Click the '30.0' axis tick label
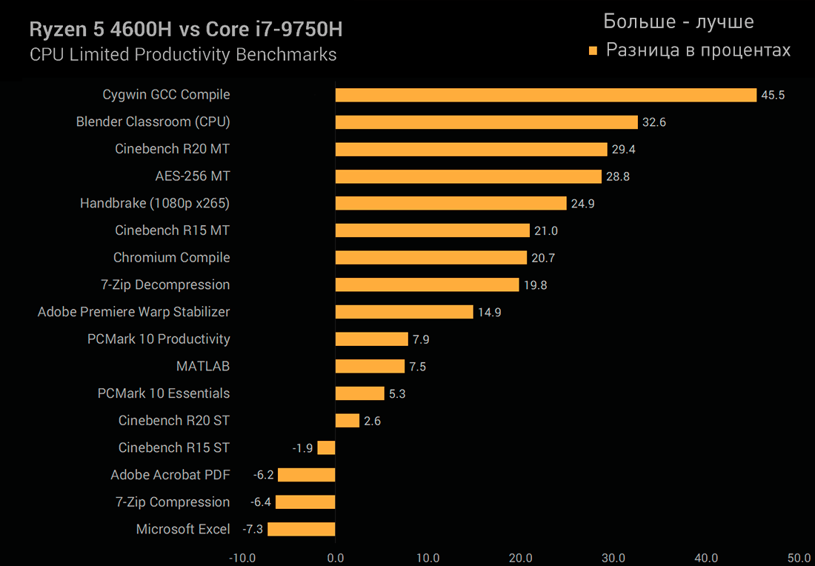 tap(614, 558)
